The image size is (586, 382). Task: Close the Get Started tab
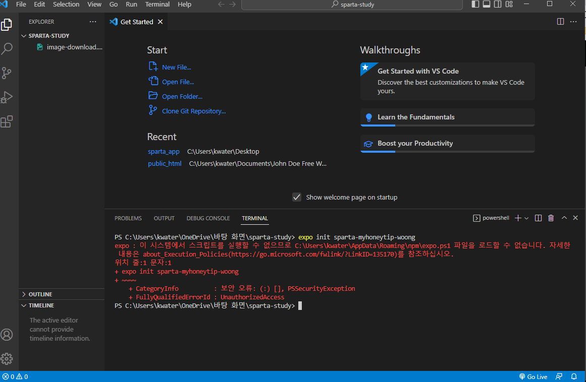(161, 22)
